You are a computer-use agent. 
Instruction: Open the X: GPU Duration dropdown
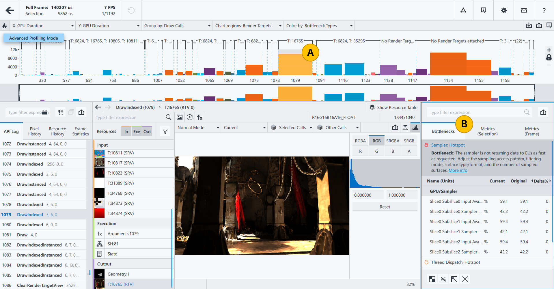[x=43, y=26]
